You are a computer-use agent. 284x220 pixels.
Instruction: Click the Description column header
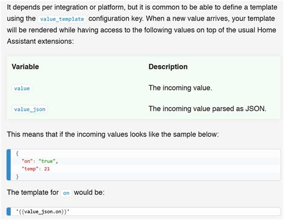[x=168, y=67]
